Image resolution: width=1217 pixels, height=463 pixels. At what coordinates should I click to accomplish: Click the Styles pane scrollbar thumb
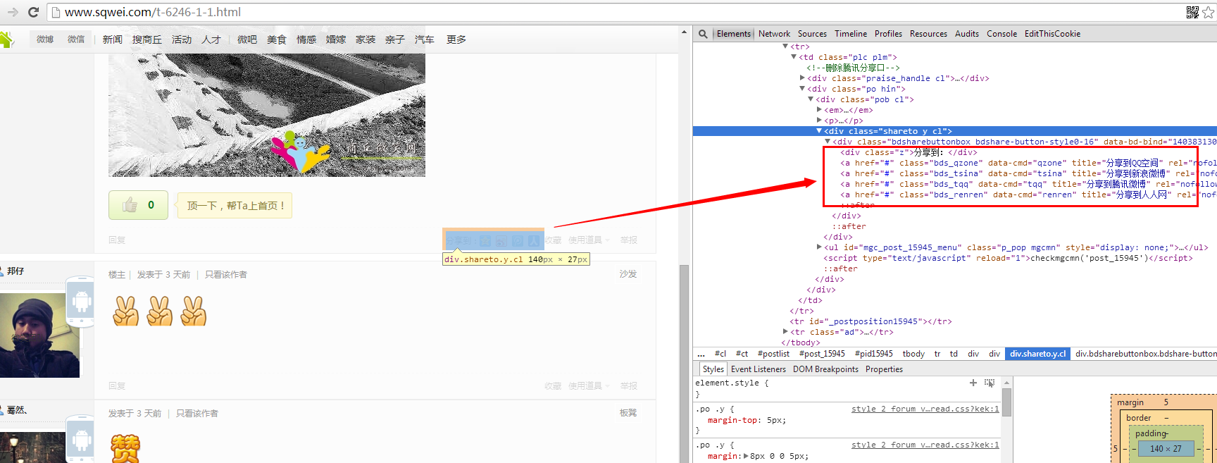(x=1007, y=402)
